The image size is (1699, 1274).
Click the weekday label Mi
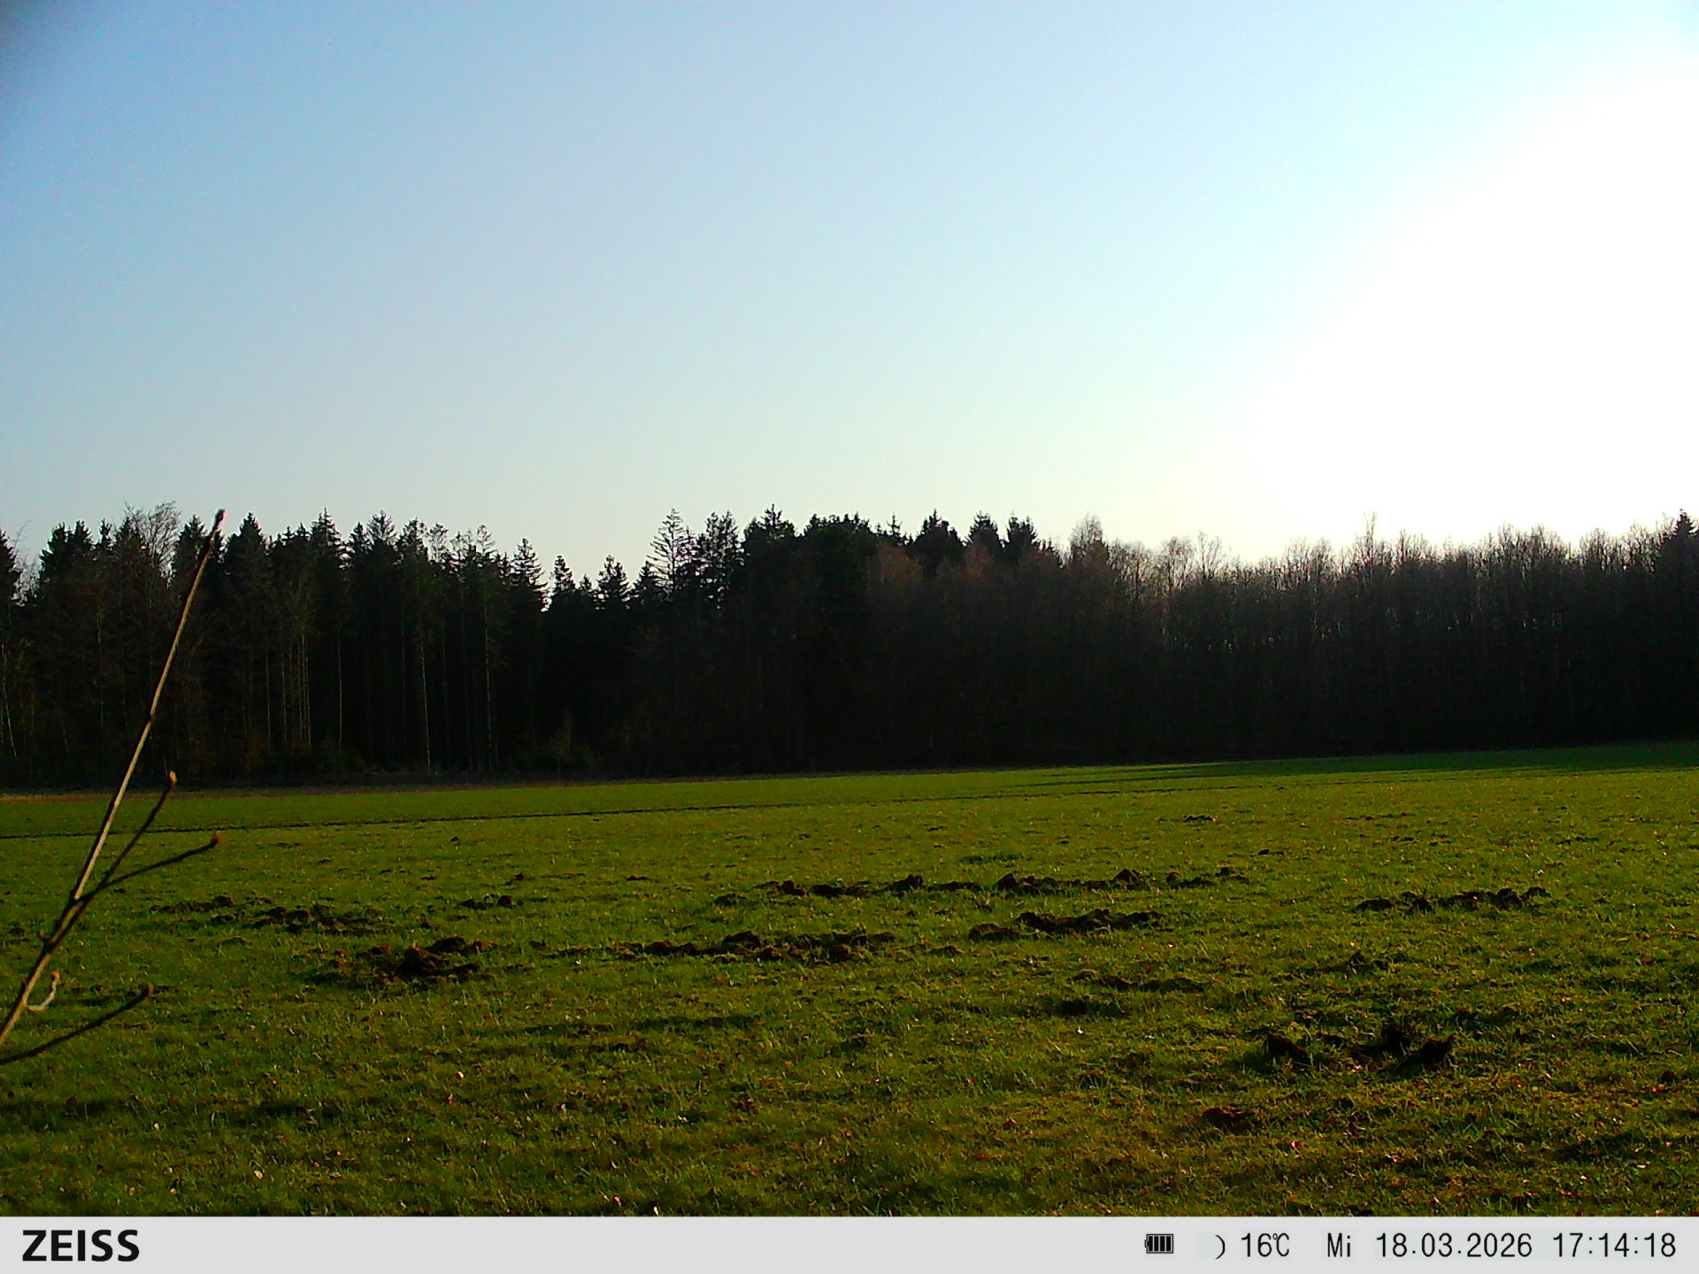pos(1338,1246)
